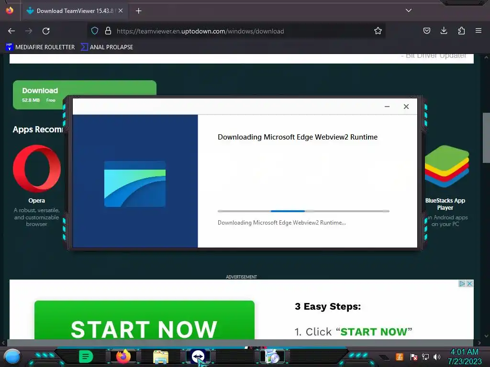Image resolution: width=490 pixels, height=367 pixels.
Task: Click the 'Downloading Microsoft Edge Webview2 Runtime' heading
Action: (298, 137)
